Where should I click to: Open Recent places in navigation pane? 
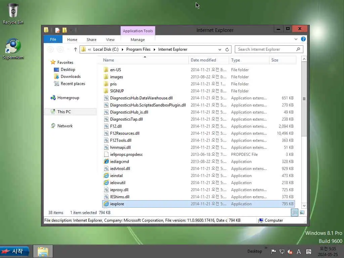(x=73, y=84)
